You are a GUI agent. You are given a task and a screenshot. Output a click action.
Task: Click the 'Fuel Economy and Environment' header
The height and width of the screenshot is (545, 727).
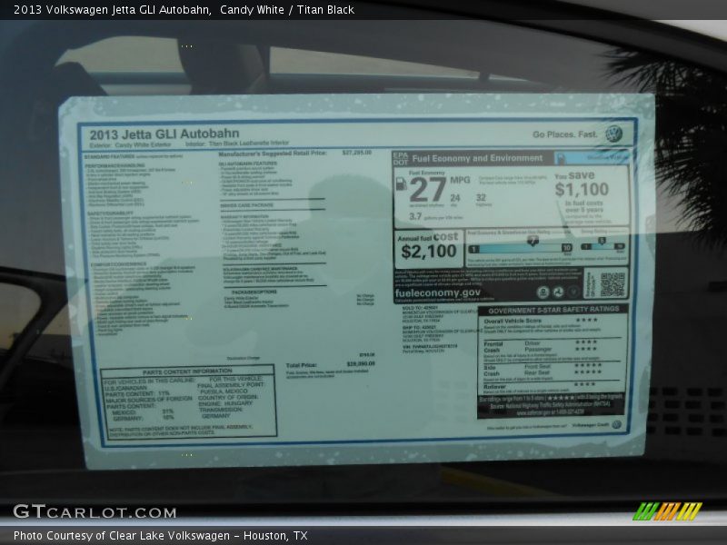(477, 158)
